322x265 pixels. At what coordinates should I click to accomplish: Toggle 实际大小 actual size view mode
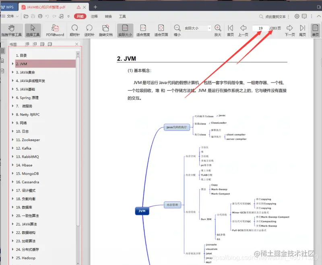point(125,29)
